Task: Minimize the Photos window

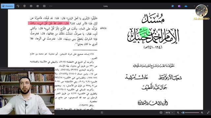Action: click(194, 6)
